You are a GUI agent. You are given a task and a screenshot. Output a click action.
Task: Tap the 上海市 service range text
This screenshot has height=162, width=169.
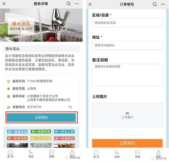(x=31, y=89)
